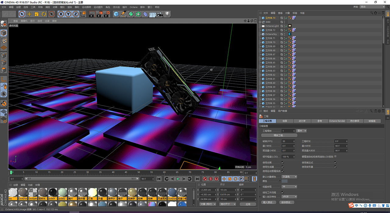Viewport: 390px width, 213px height.
Task: Go to start of timeline
Action: [x=159, y=179]
